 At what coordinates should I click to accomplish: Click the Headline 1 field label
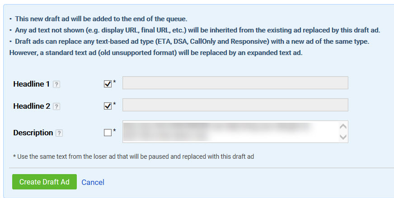pos(32,84)
